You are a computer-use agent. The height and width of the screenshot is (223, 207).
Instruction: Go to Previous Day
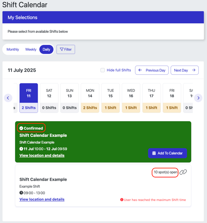point(152,70)
